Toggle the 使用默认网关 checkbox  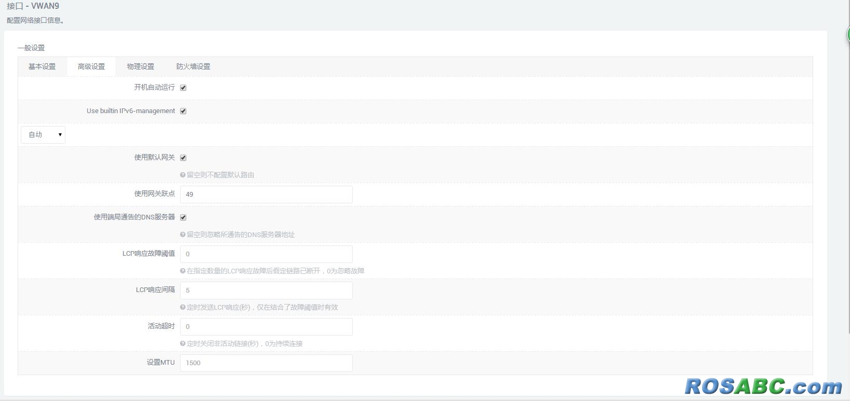tap(183, 158)
